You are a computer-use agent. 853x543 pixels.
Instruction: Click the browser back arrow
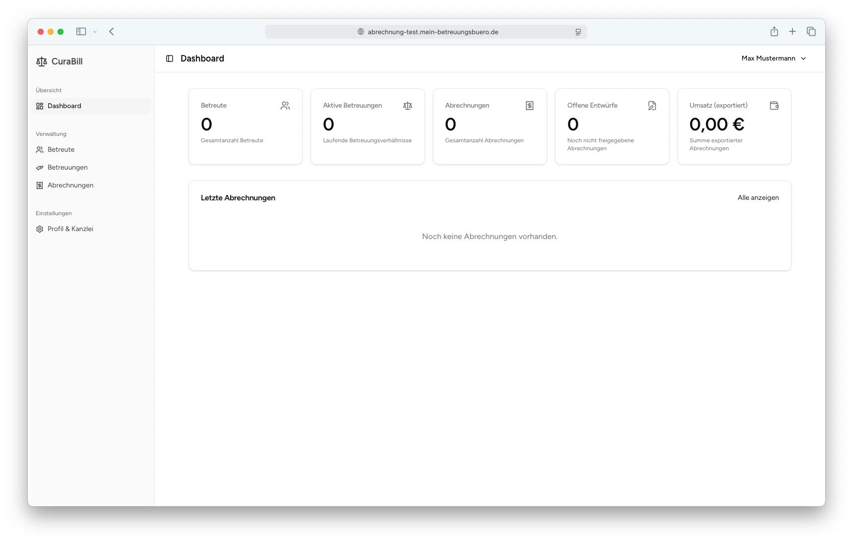pyautogui.click(x=112, y=32)
